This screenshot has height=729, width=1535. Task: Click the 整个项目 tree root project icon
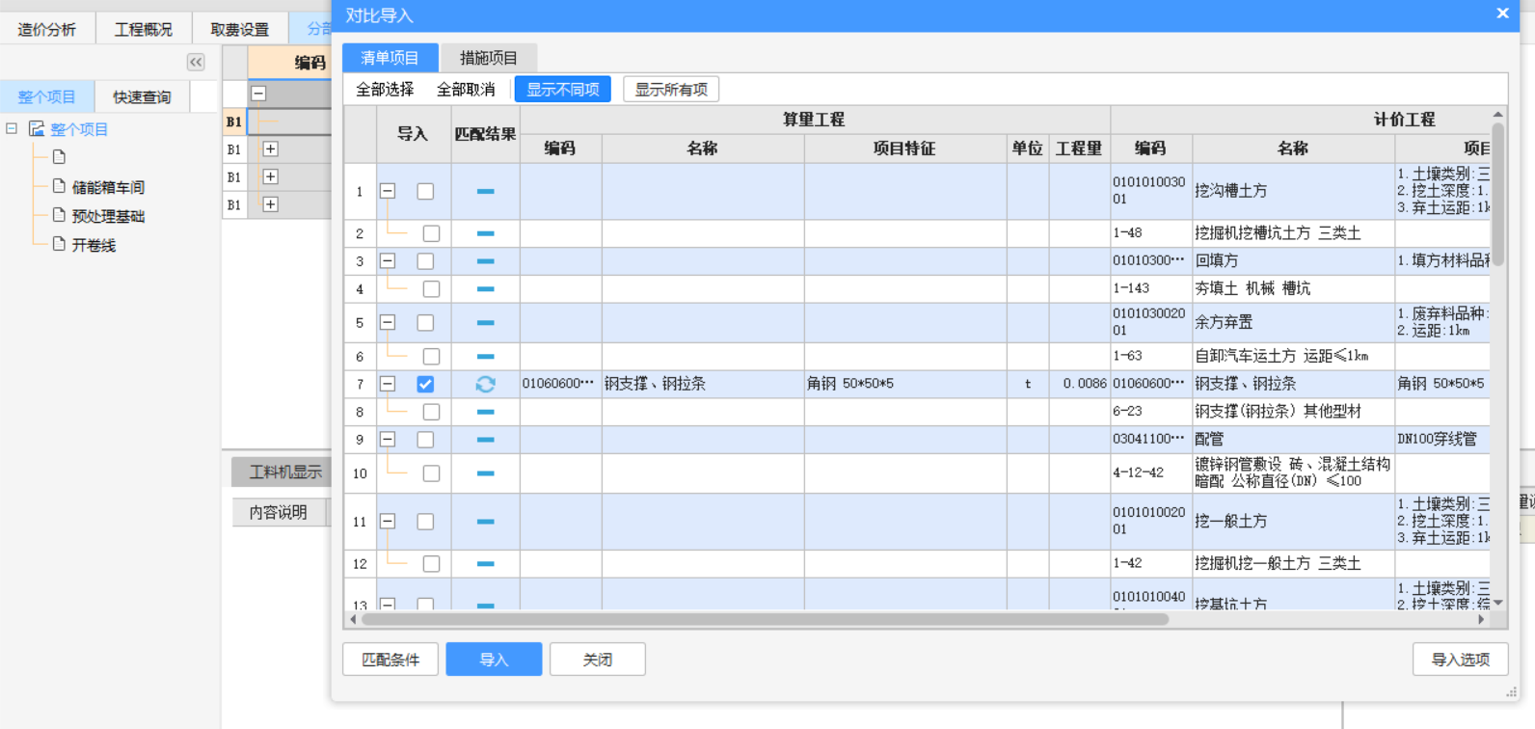(37, 128)
